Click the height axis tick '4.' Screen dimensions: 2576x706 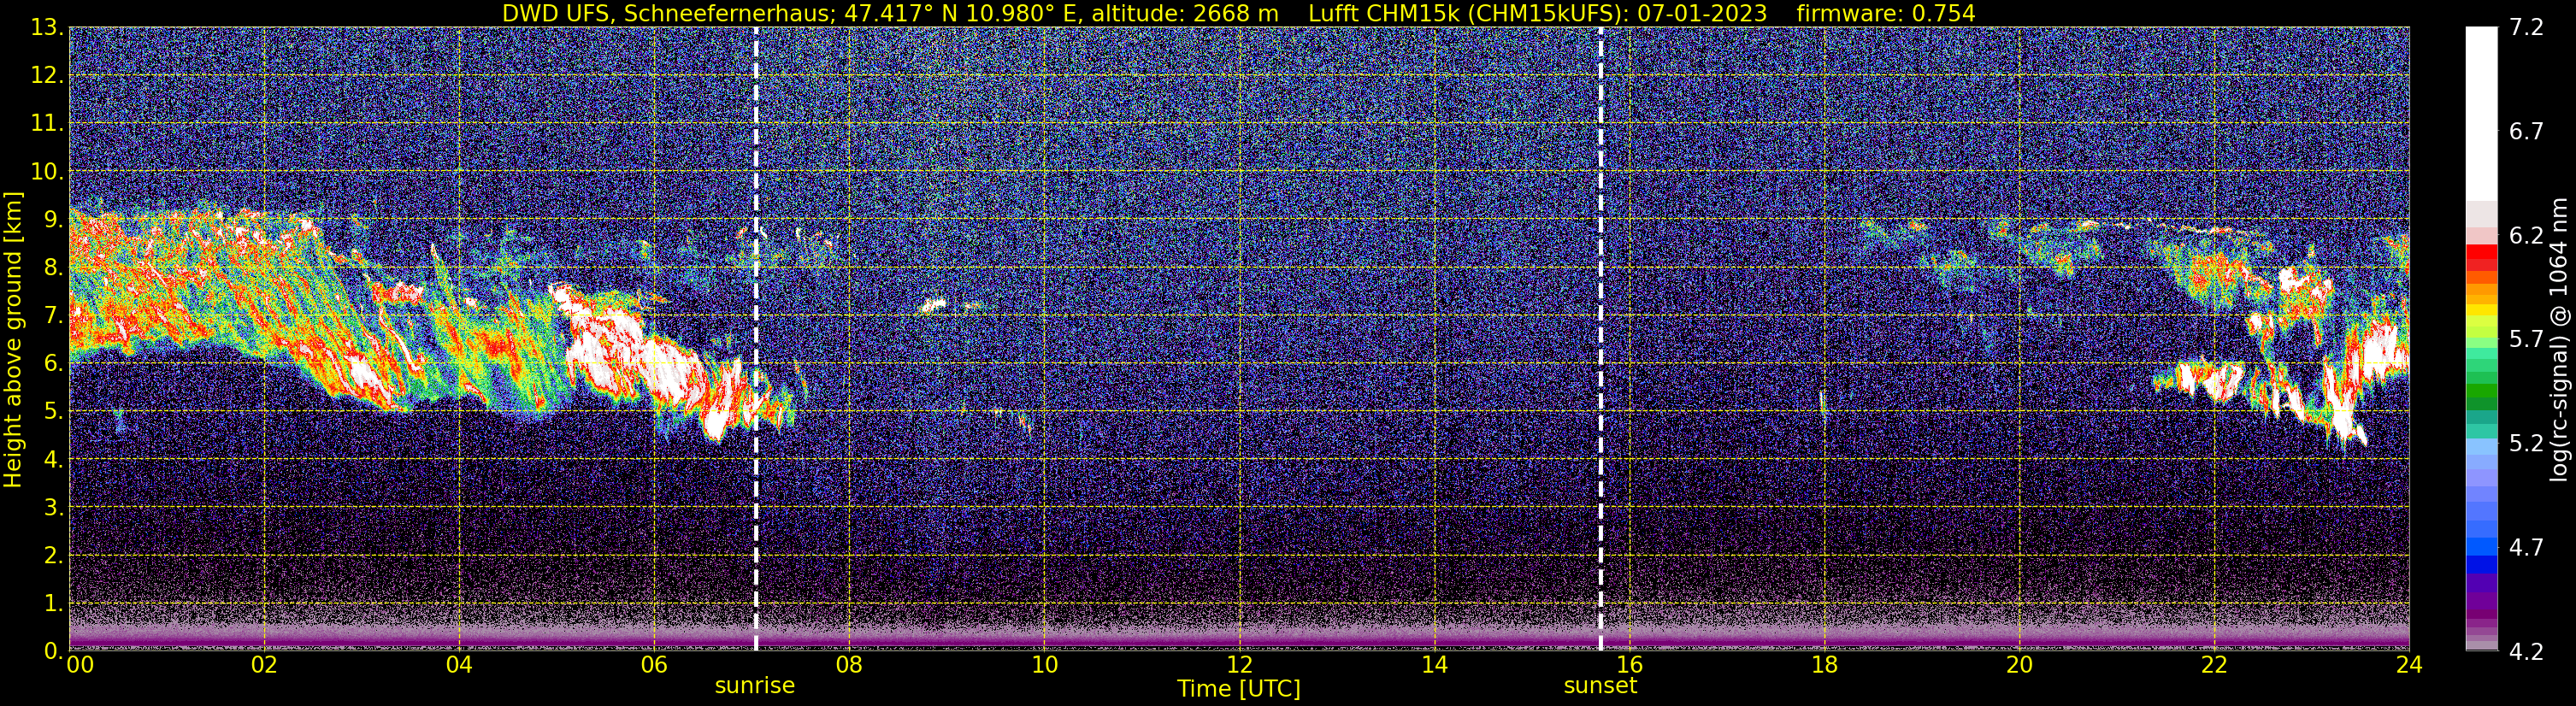52,460
